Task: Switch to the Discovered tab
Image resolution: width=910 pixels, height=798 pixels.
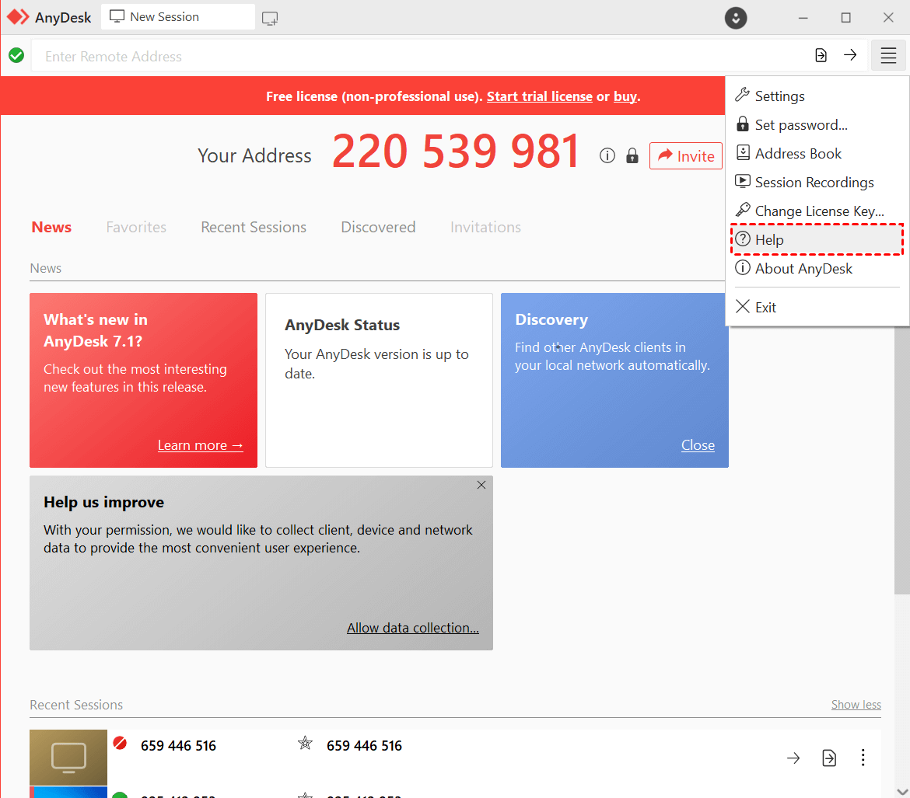Action: tap(378, 228)
